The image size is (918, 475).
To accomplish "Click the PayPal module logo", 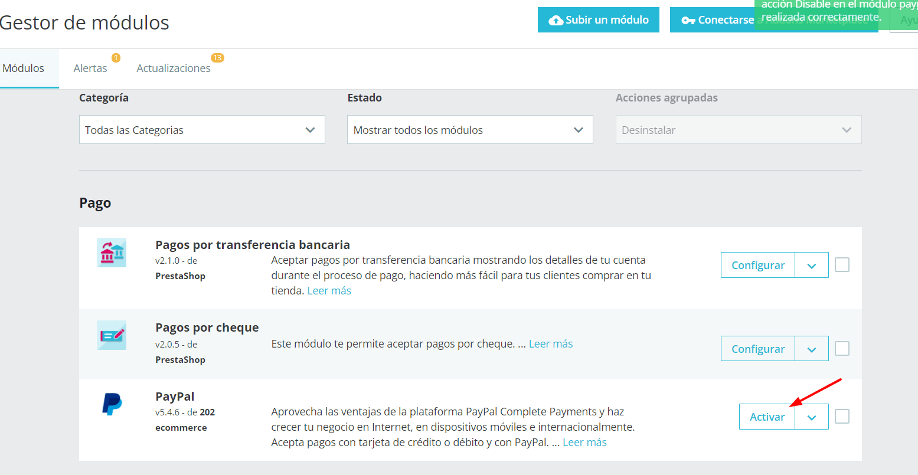I will tap(112, 404).
